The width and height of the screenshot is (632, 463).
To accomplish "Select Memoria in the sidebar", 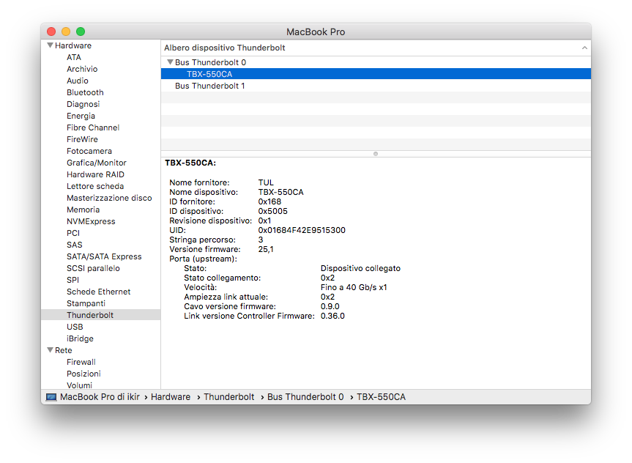I will point(83,210).
